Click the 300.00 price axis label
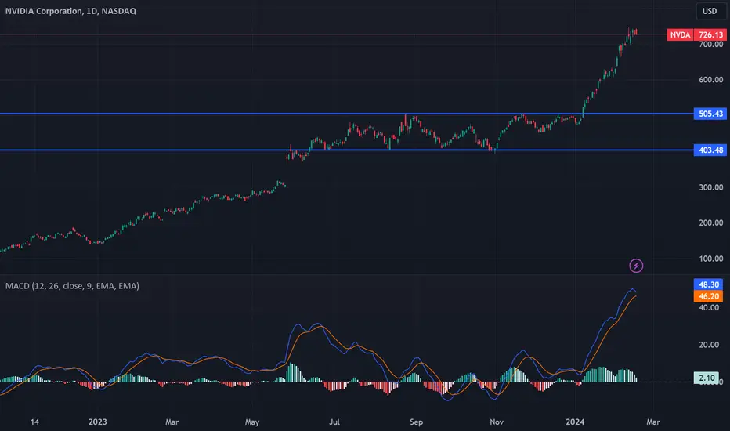 click(711, 187)
